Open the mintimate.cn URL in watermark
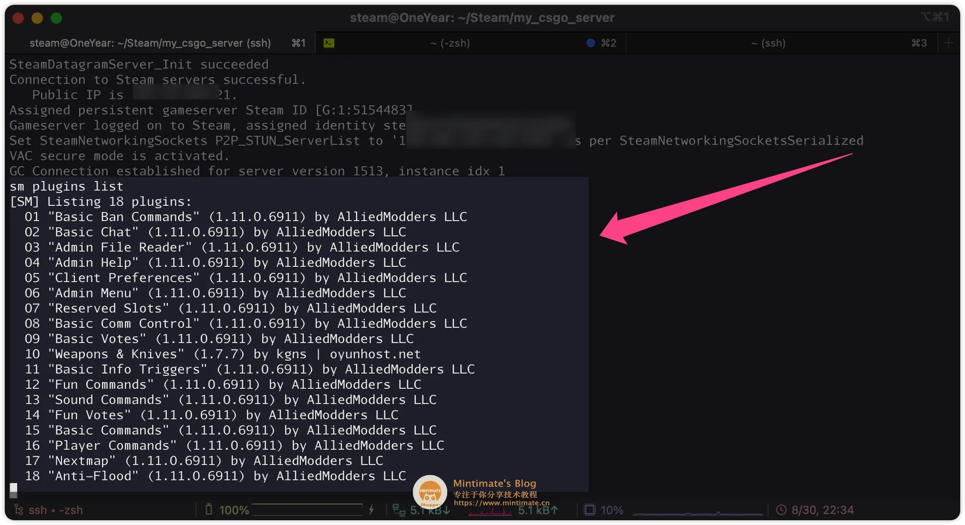965x525 pixels. click(501, 503)
